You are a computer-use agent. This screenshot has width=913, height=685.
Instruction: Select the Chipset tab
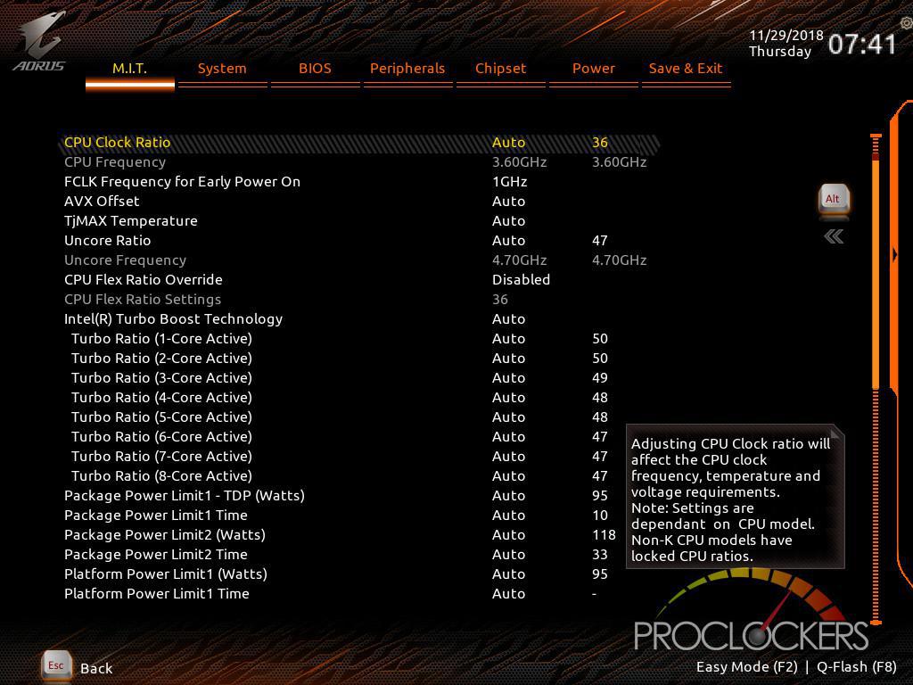pos(501,70)
